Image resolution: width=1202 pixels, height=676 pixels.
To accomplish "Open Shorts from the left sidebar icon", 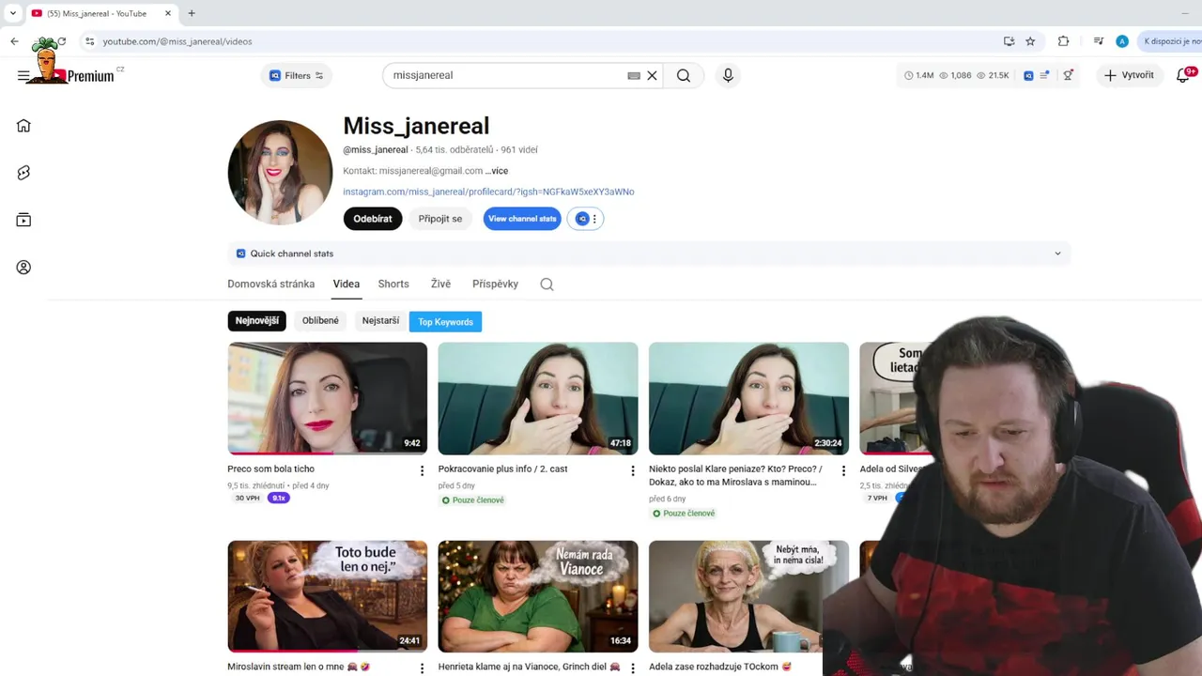I will point(23,173).
